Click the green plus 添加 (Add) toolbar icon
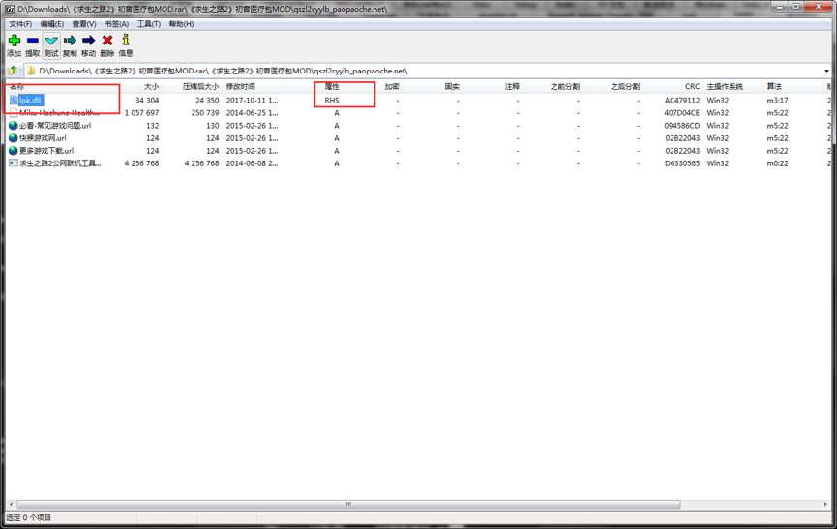Image resolution: width=837 pixels, height=529 pixels. point(15,40)
